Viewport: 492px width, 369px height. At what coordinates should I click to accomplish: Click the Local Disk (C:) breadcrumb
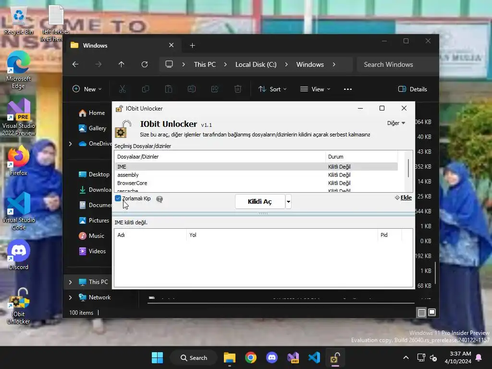click(256, 64)
